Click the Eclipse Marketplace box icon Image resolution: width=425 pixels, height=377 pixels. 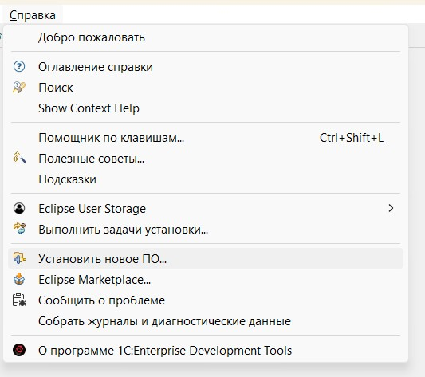(19, 279)
